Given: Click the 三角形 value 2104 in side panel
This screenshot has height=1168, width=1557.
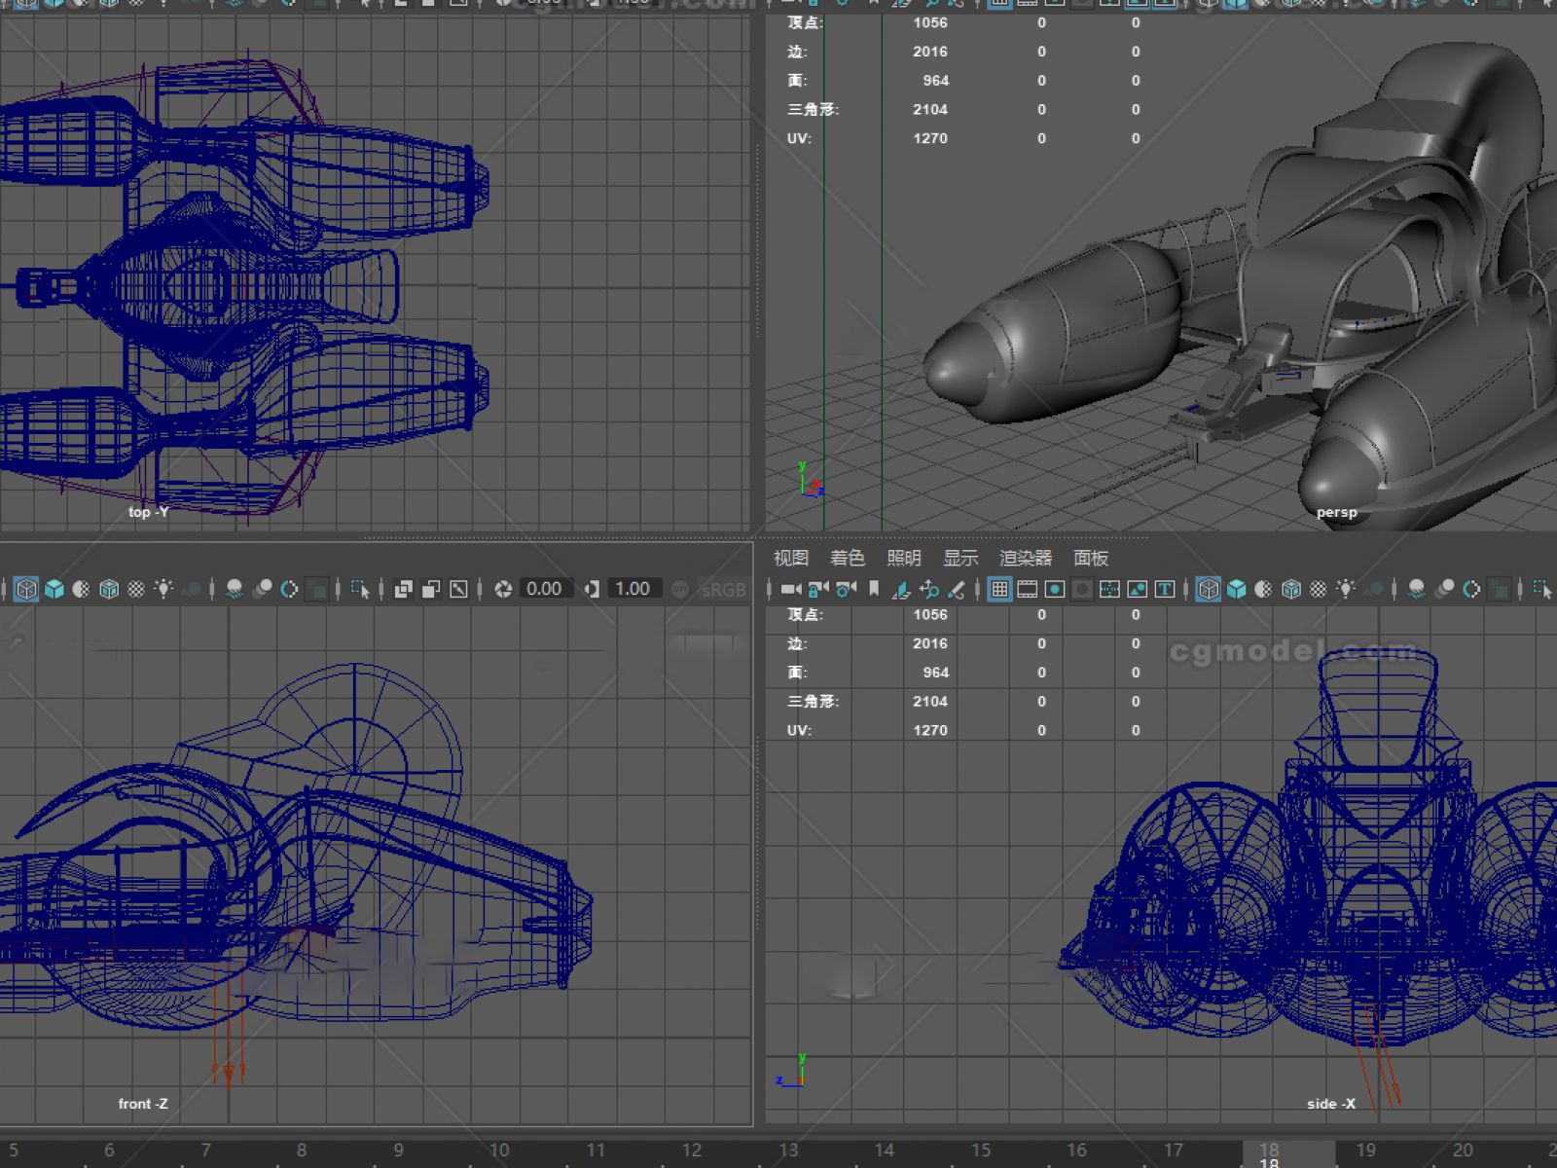Looking at the screenshot, I should click(930, 701).
